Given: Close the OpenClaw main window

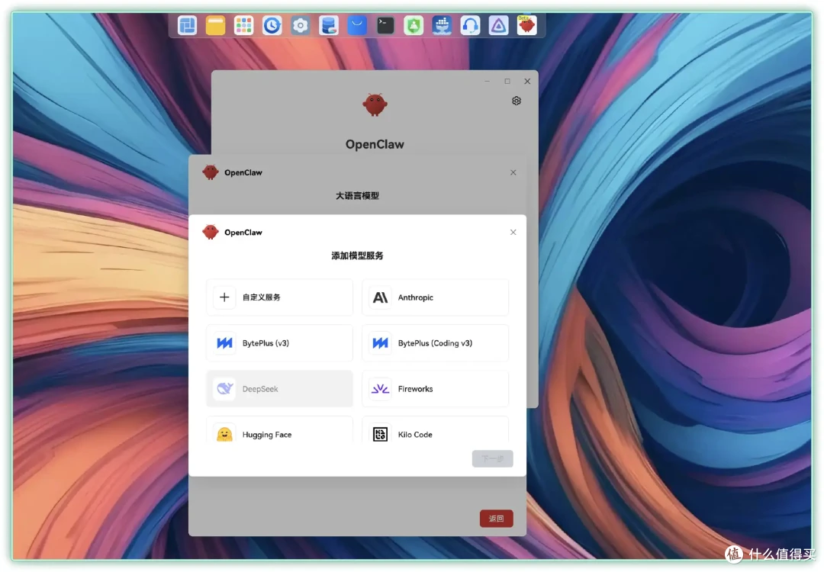Looking at the screenshot, I should click(x=527, y=81).
